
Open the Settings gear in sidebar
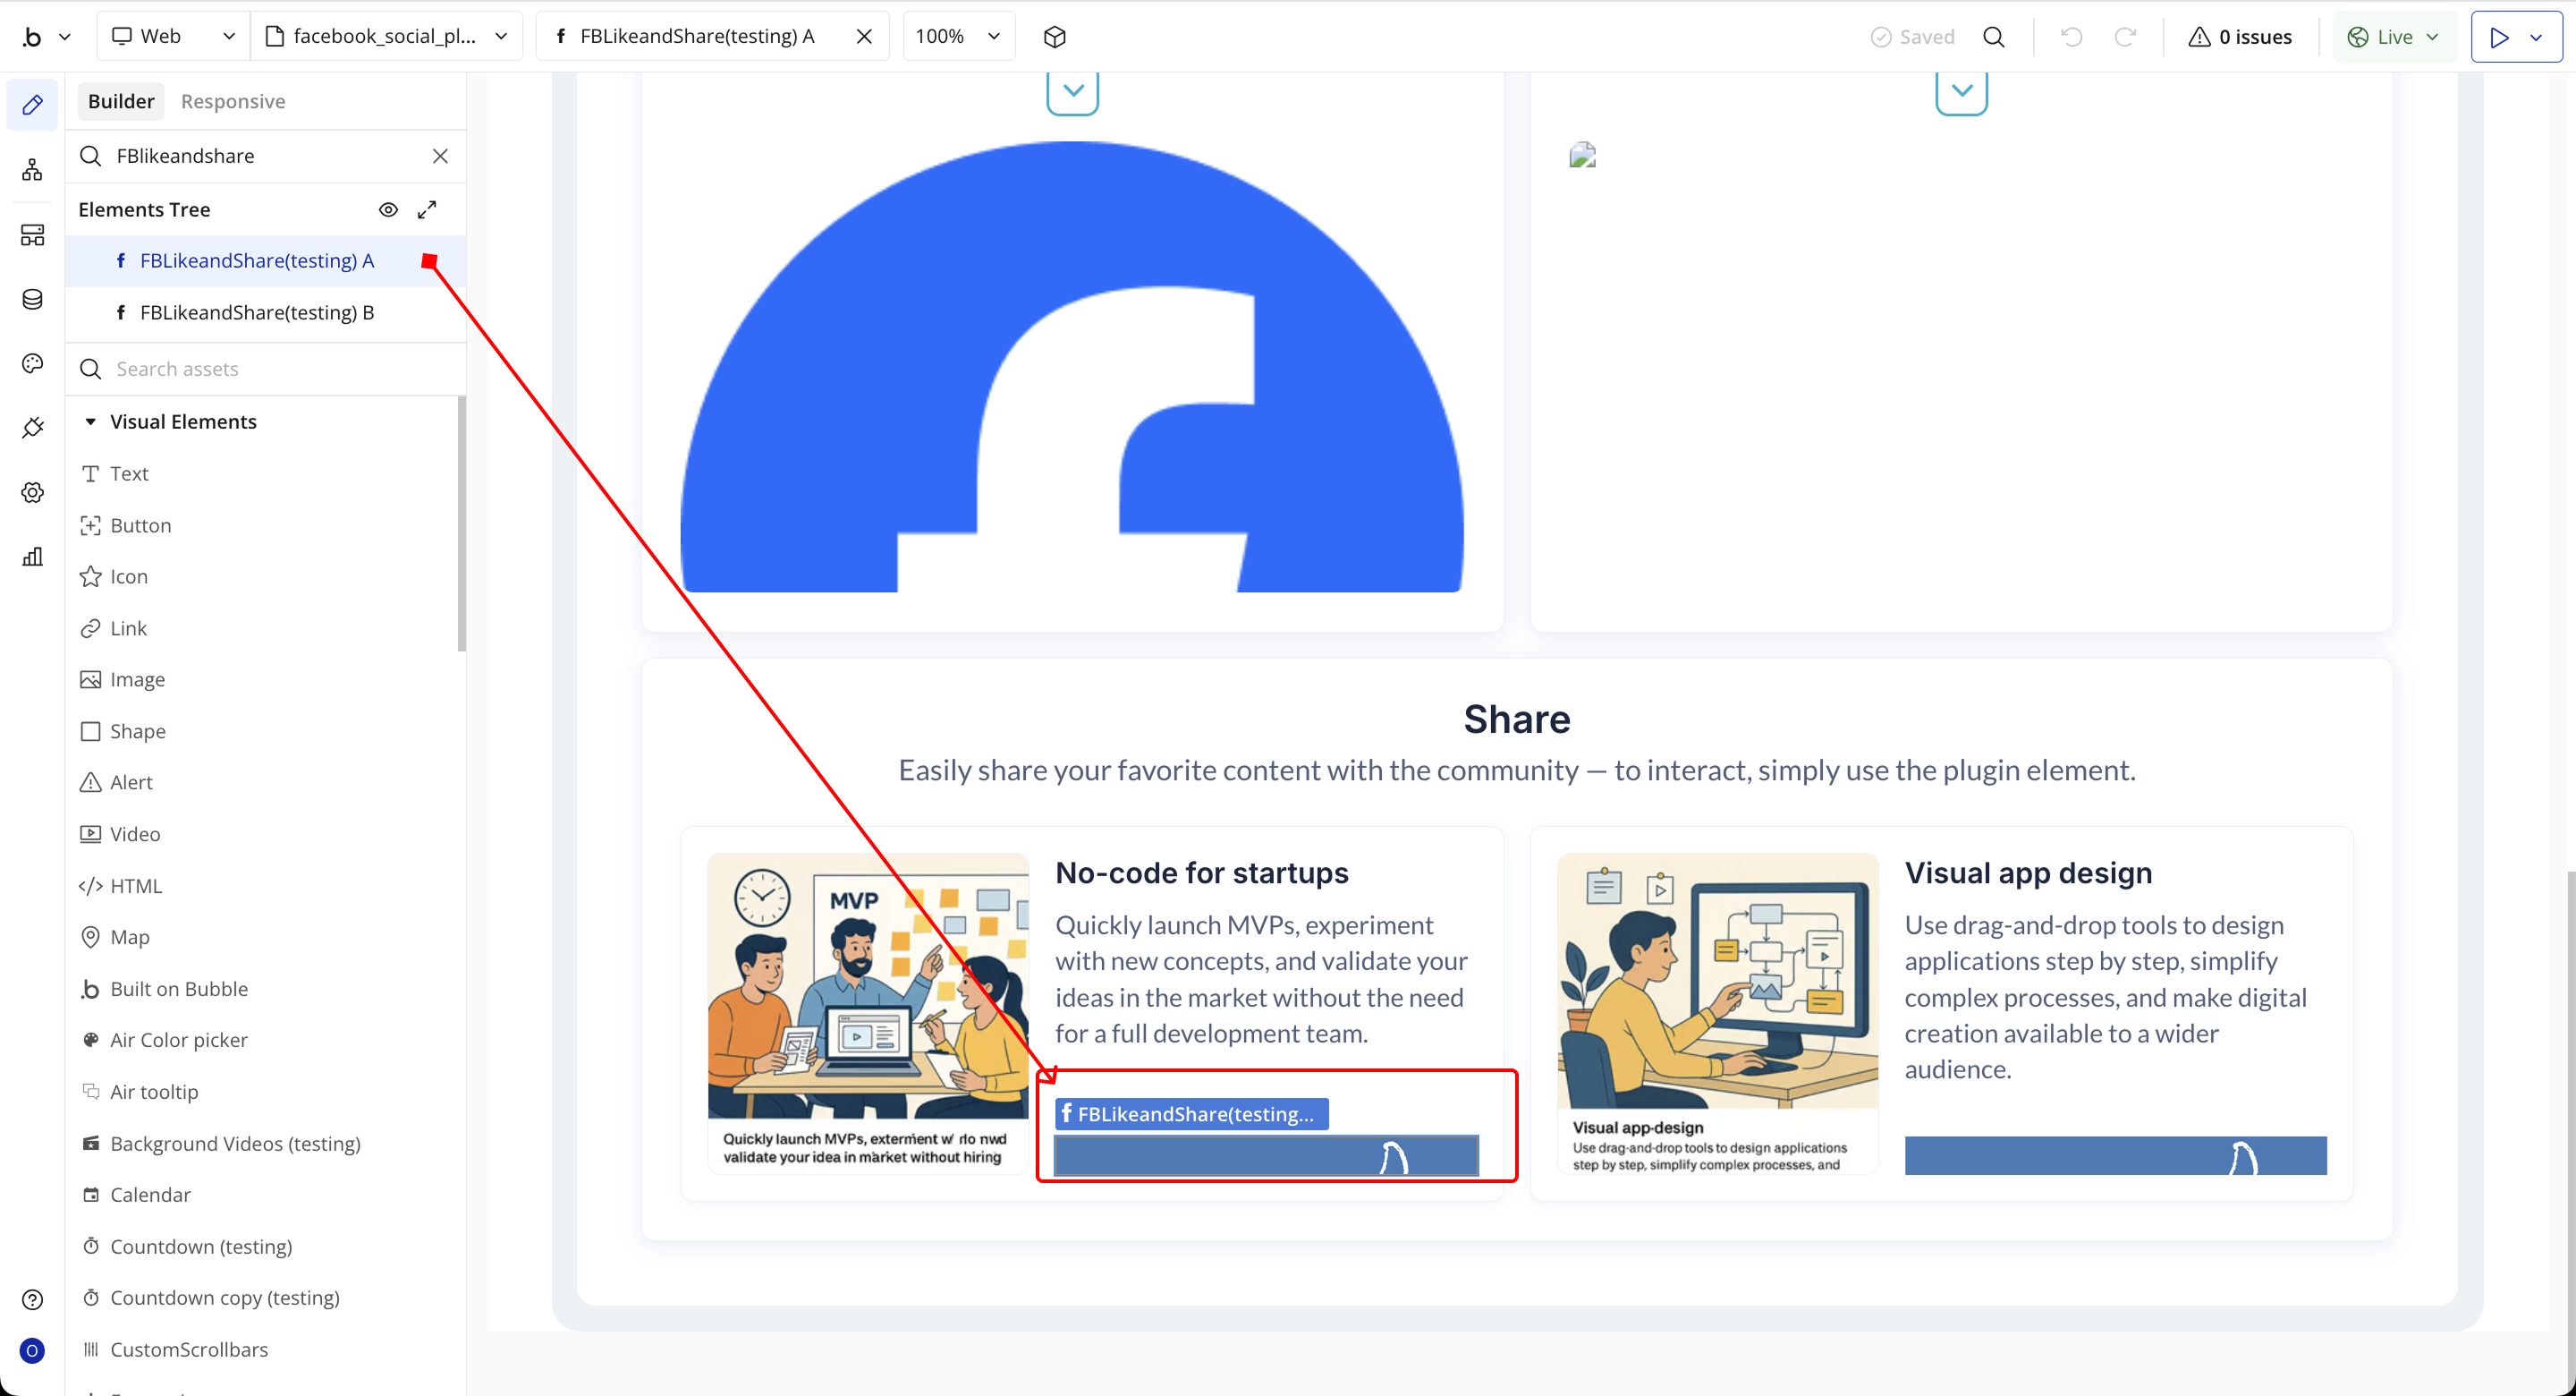coord(32,492)
